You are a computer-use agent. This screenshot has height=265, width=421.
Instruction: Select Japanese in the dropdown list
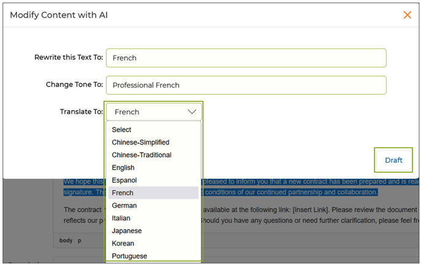click(x=127, y=231)
